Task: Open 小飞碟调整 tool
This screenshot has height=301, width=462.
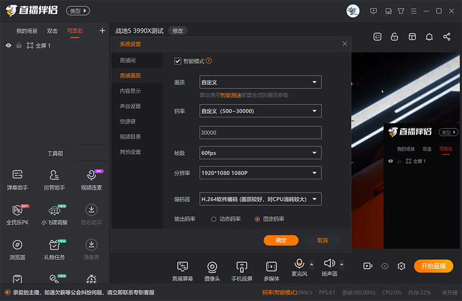Action: [x=54, y=215]
